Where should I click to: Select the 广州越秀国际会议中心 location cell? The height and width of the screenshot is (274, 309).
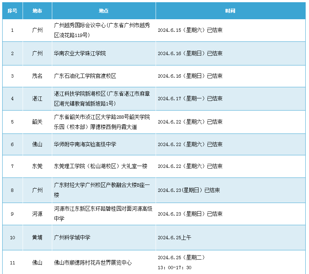103,30
